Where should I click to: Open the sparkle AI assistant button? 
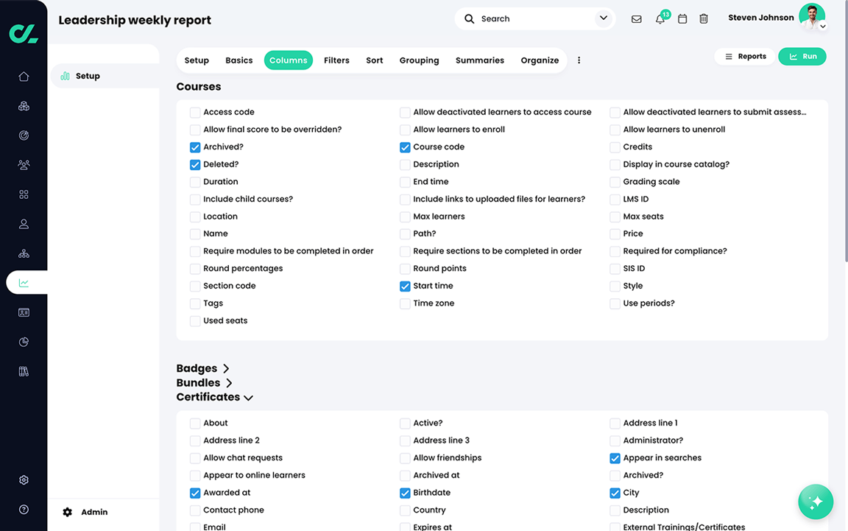coord(816,502)
